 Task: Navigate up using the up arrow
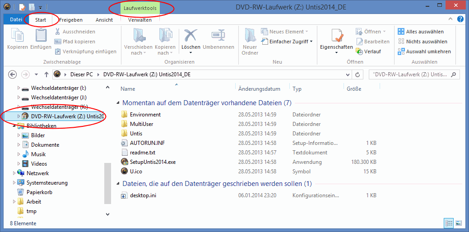pos(46,74)
